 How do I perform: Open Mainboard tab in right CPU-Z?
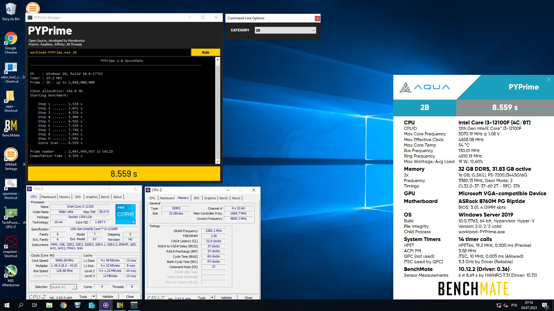167,198
